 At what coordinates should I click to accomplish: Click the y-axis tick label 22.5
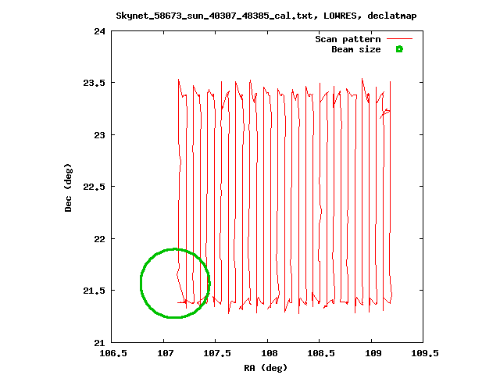(x=94, y=187)
